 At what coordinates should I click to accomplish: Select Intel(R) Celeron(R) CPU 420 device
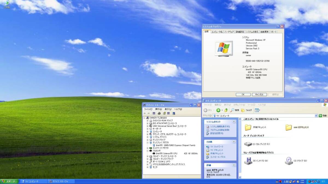pos(177,153)
